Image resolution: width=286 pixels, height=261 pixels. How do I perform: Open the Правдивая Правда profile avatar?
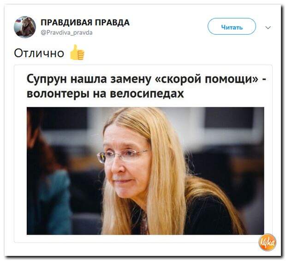click(x=25, y=27)
